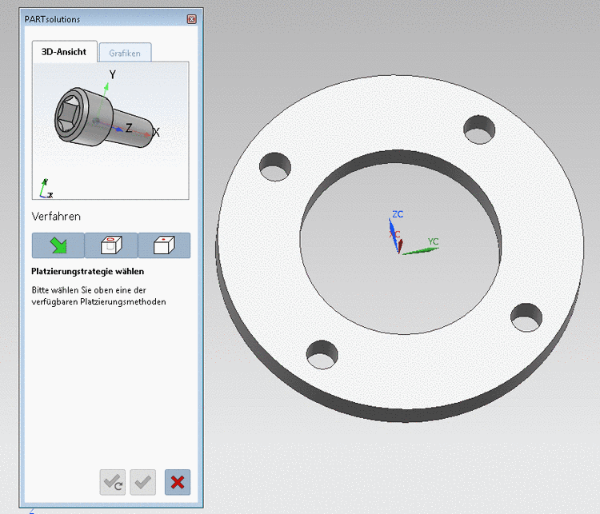Choose the cube with point placement method
Screen dimensions: 600x514
(x=164, y=245)
